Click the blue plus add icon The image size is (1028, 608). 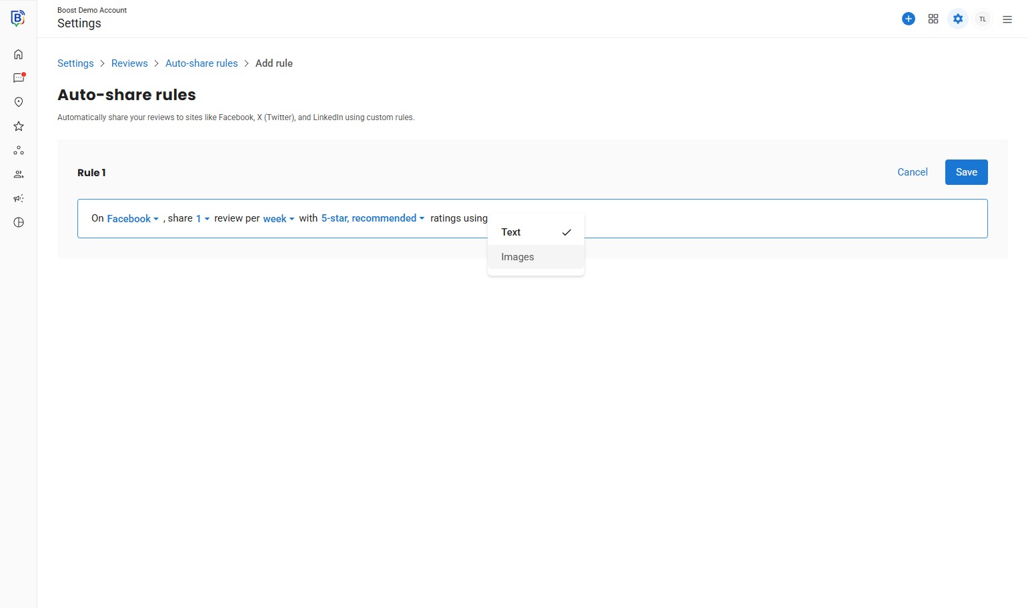(x=908, y=19)
